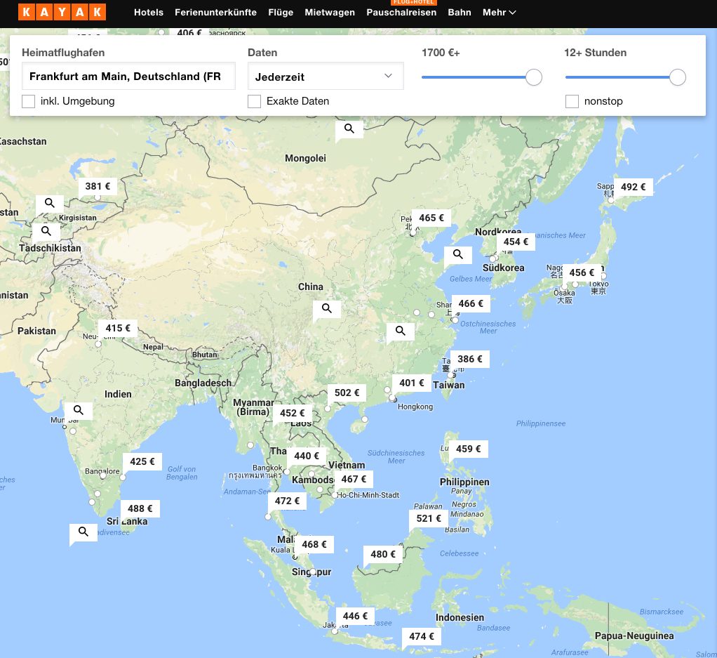Click the KAYAK logo
The width and height of the screenshot is (717, 658).
pos(62,12)
